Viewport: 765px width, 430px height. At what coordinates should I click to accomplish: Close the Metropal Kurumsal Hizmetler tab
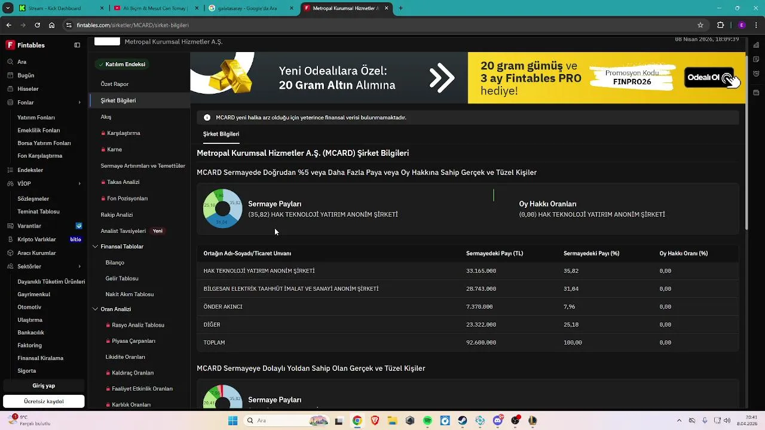(387, 8)
